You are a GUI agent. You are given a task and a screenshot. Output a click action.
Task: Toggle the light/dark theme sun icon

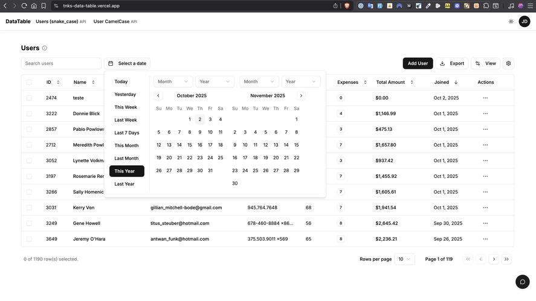tap(511, 22)
